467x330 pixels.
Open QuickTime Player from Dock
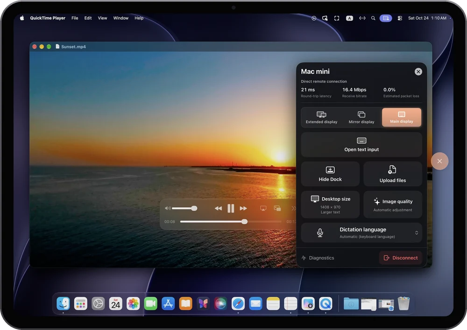[x=325, y=303]
